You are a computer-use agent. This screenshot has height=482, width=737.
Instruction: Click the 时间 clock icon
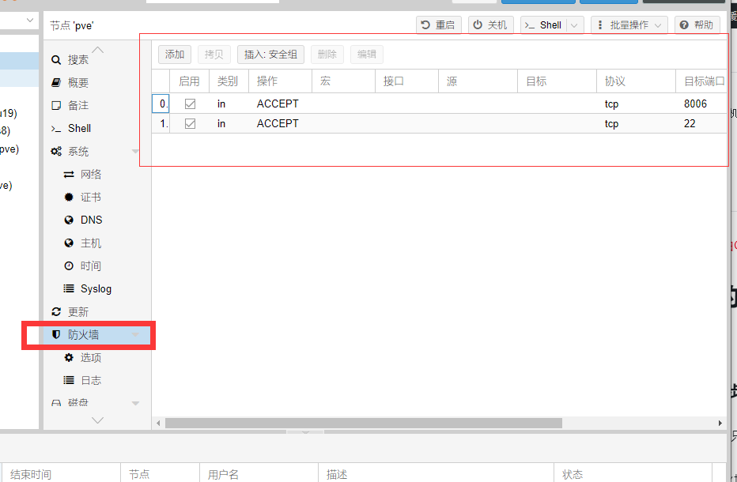tap(69, 265)
